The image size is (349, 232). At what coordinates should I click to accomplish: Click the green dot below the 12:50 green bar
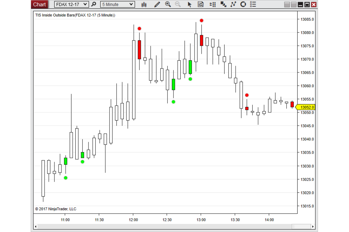[x=190, y=79]
